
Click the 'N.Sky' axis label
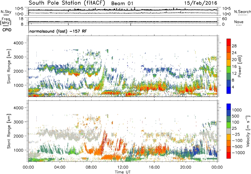click(x=6, y=12)
